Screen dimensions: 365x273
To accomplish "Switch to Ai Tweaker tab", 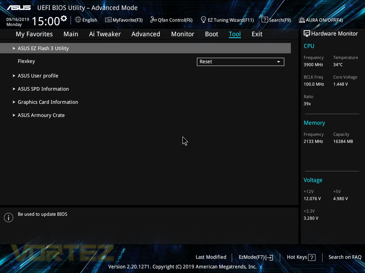I will (x=105, y=34).
